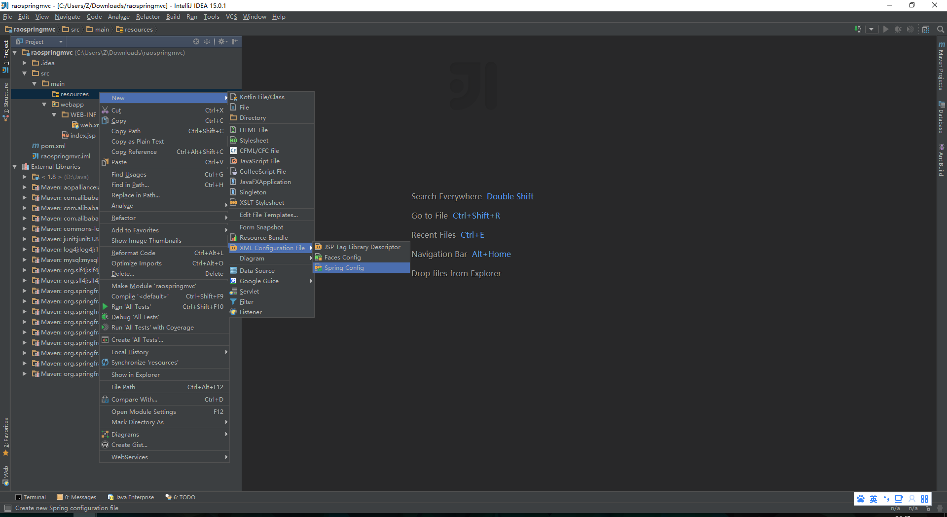Open run configuration dropdown in toolbar

[x=872, y=30]
